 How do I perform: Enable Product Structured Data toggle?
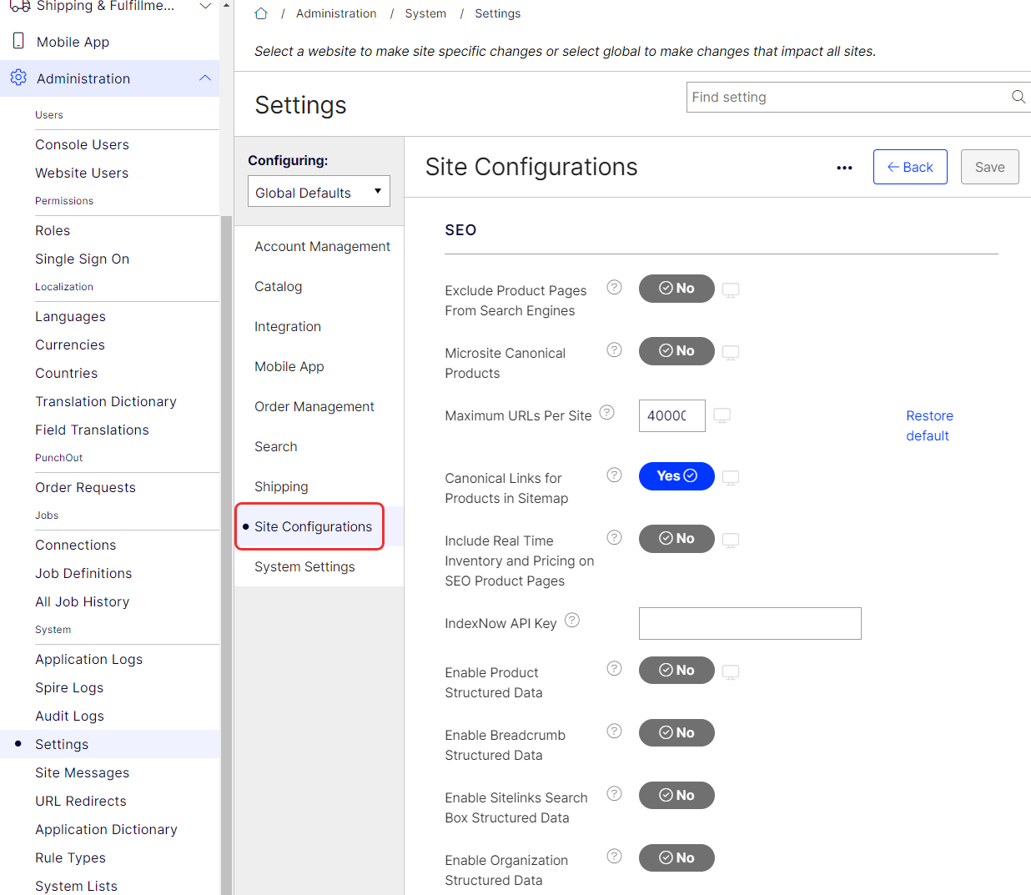676,671
